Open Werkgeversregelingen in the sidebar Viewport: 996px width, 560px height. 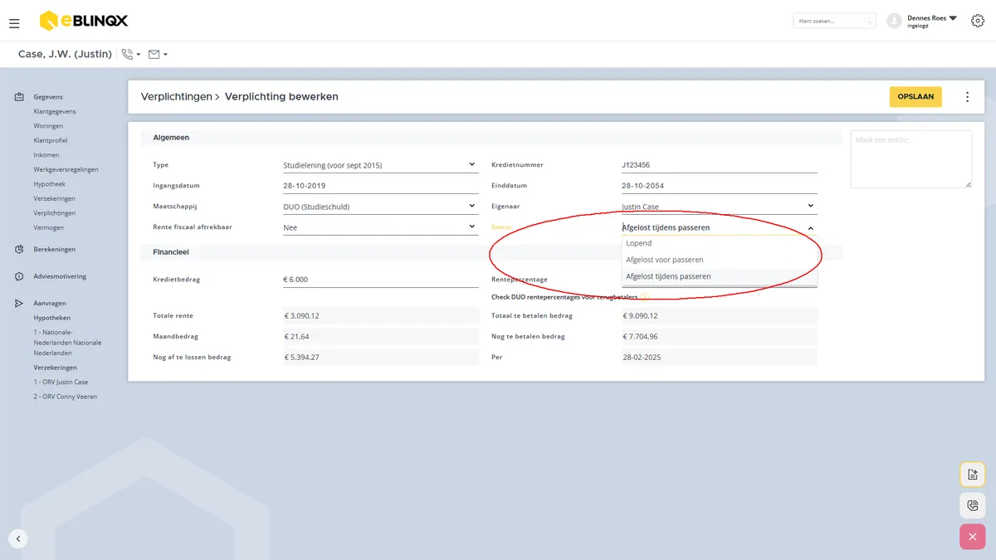coord(66,169)
